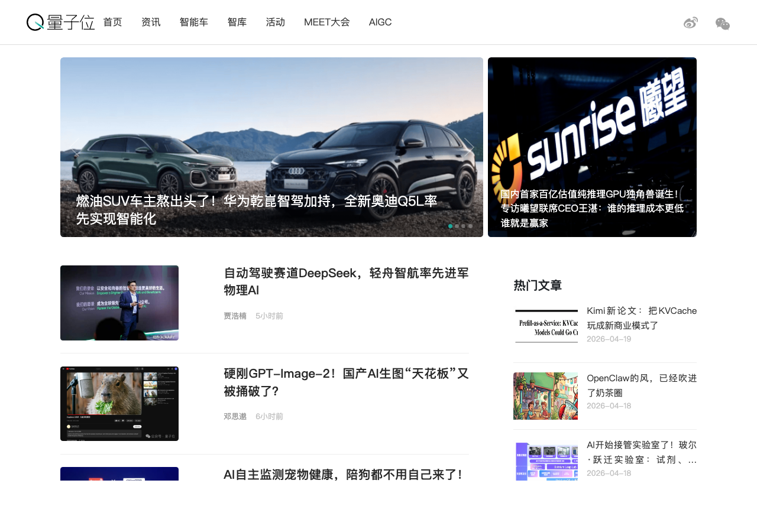This screenshot has width=757, height=532.
Task: Open 资讯 navigation item
Action: tap(151, 22)
